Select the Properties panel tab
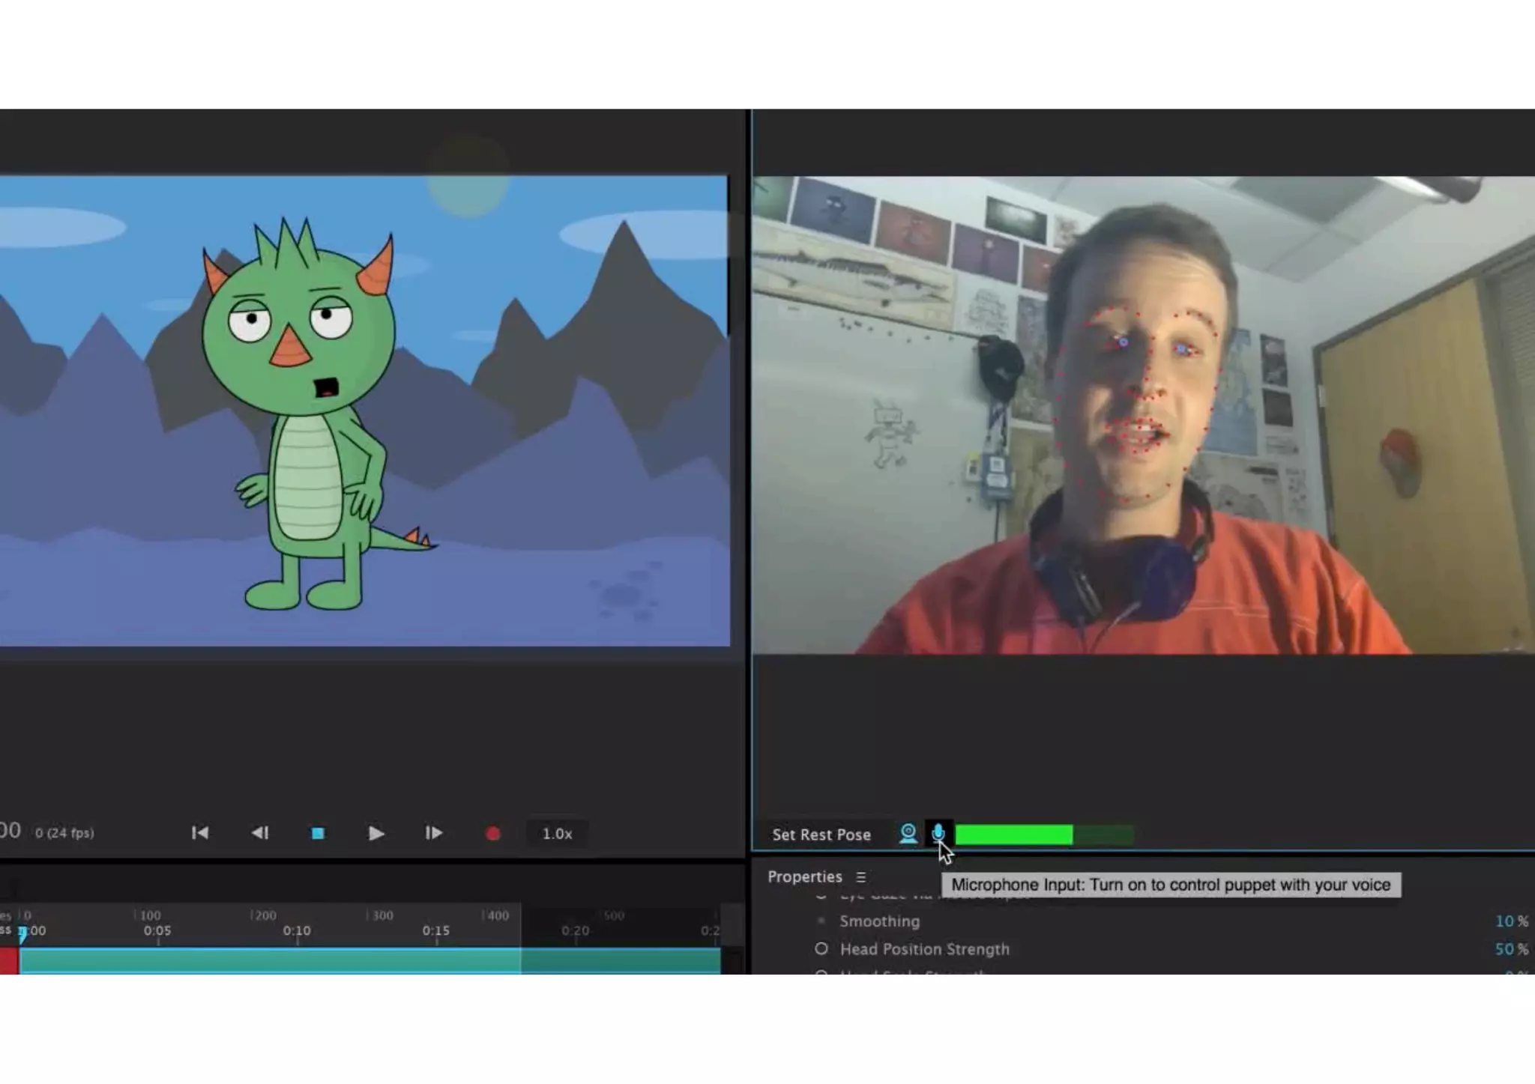The image size is (1535, 1084). click(x=804, y=876)
